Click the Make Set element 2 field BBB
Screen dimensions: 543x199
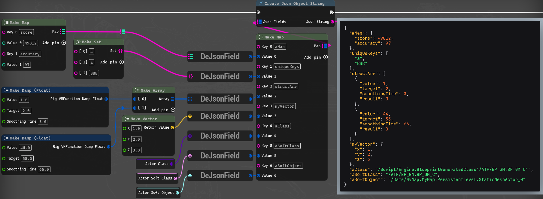point(94,73)
